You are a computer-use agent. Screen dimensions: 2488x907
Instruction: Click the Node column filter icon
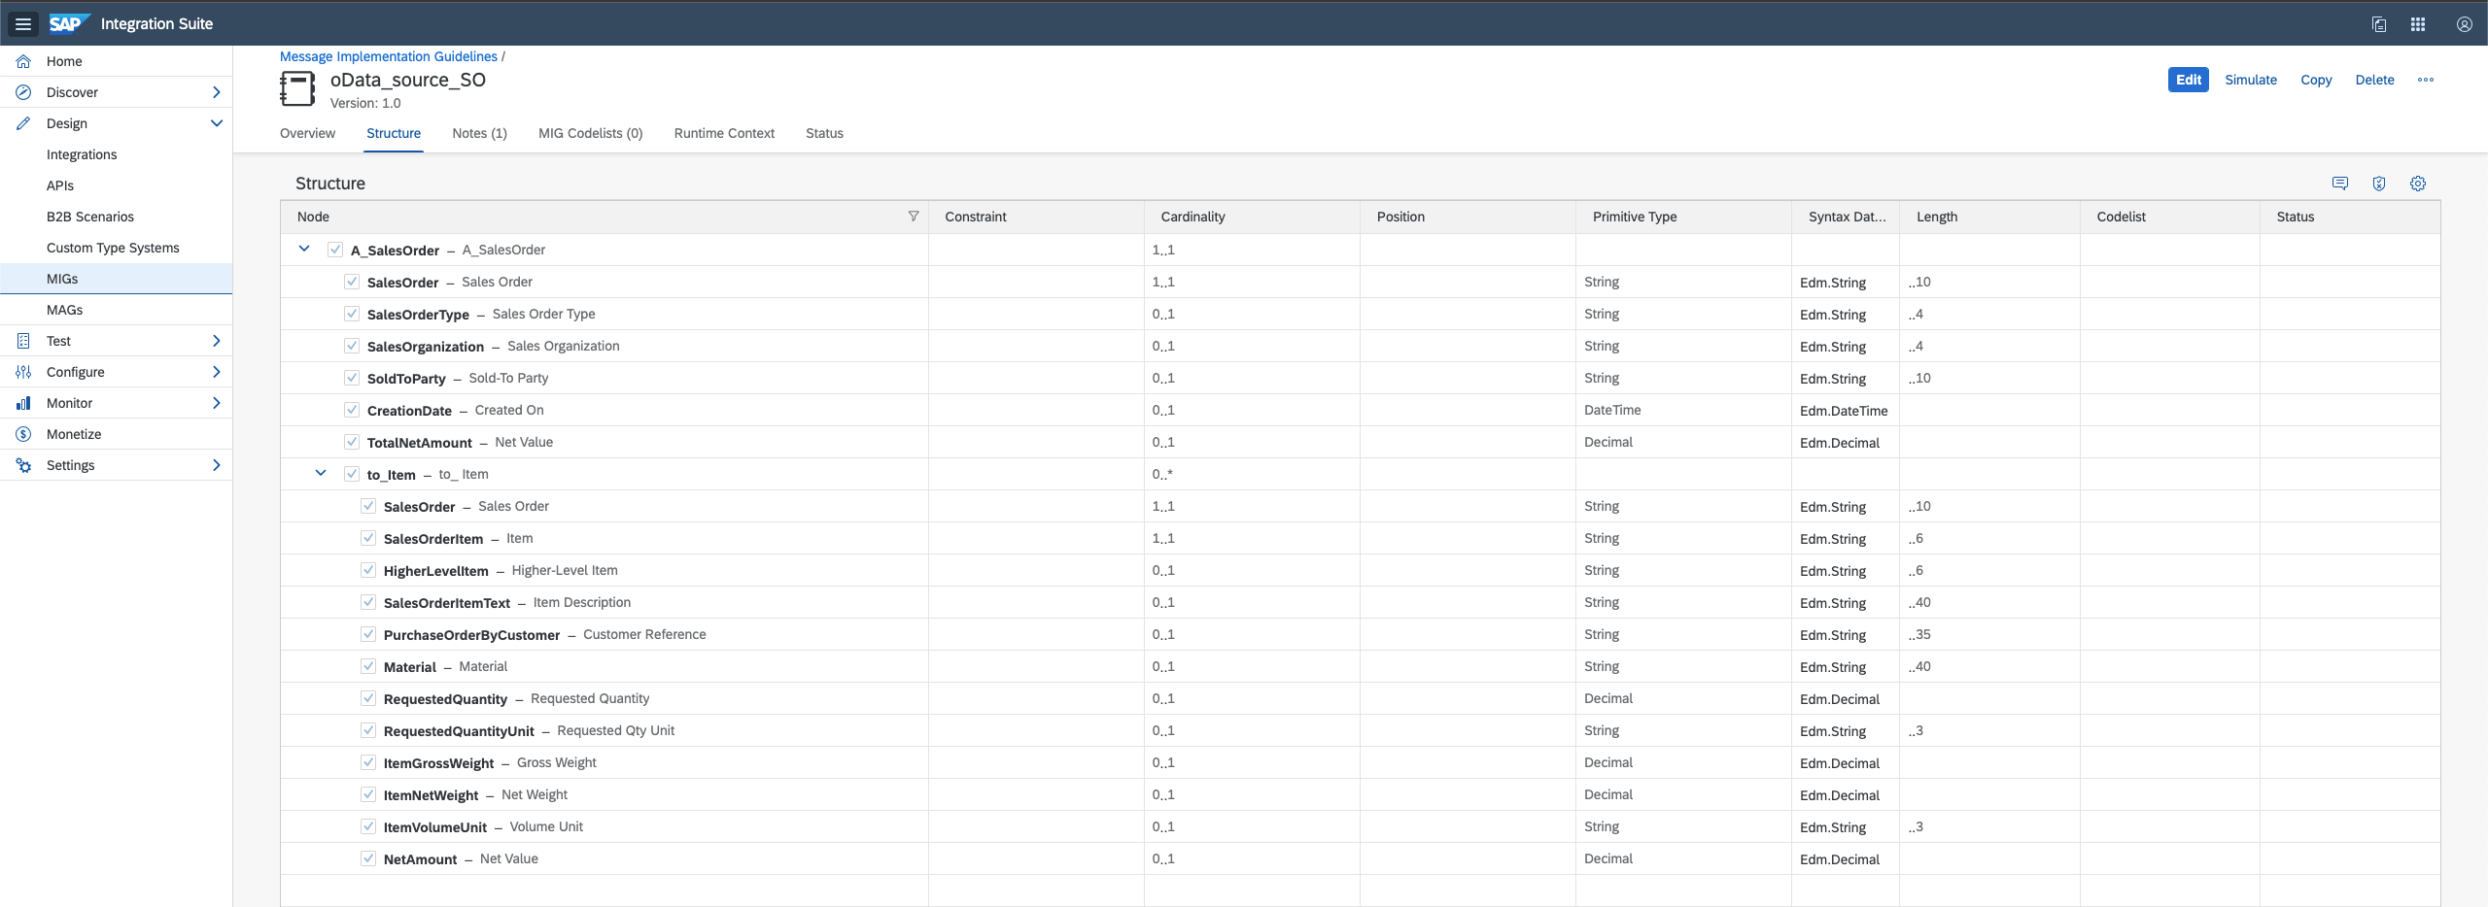(x=914, y=217)
